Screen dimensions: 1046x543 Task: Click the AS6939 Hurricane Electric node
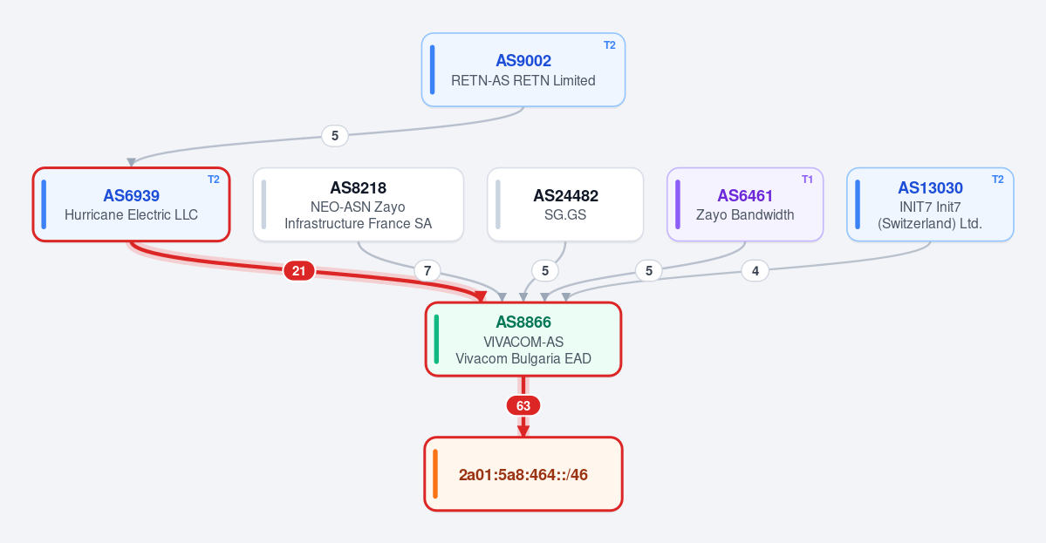point(132,205)
